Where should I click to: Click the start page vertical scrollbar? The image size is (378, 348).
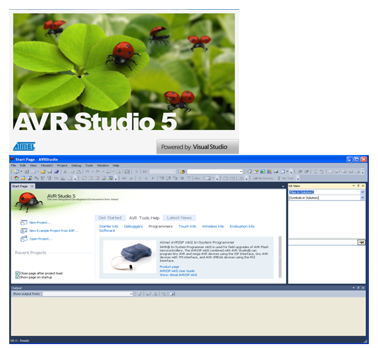click(x=280, y=257)
